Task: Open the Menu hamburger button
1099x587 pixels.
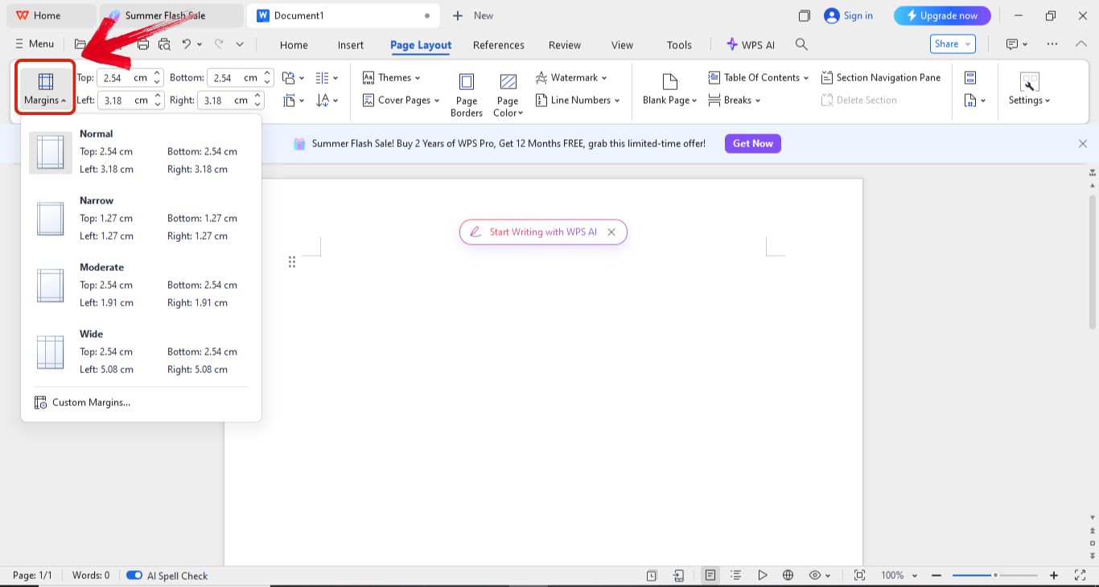Action: coord(35,44)
